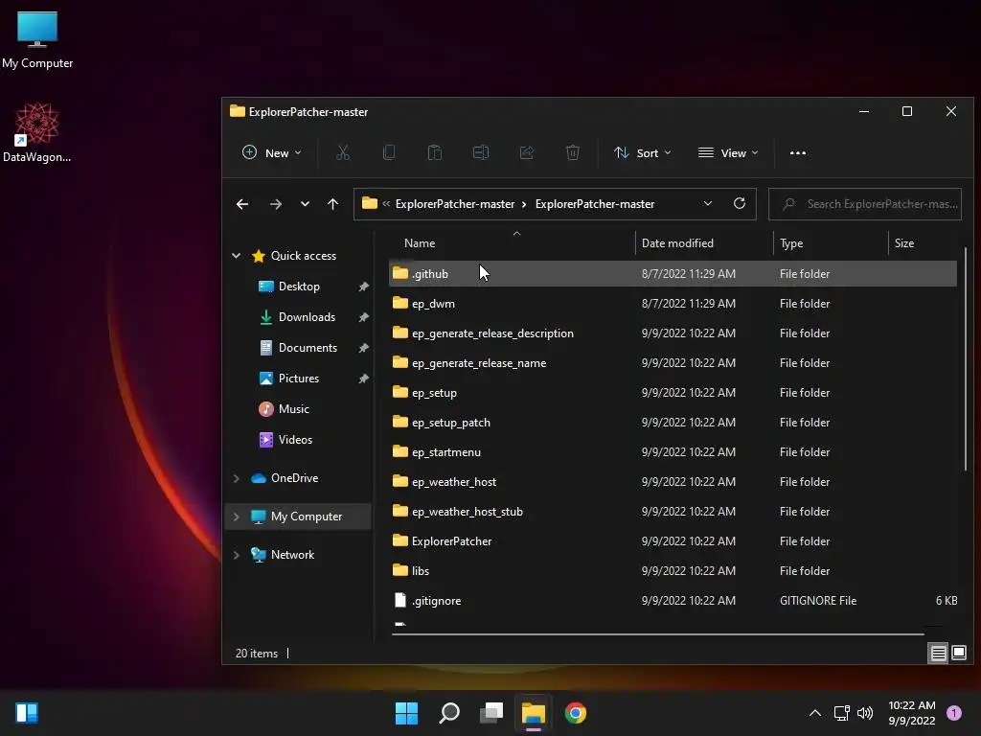This screenshot has width=981, height=736.
Task: Select the ep_weather_host_stub folder
Action: click(x=673, y=512)
